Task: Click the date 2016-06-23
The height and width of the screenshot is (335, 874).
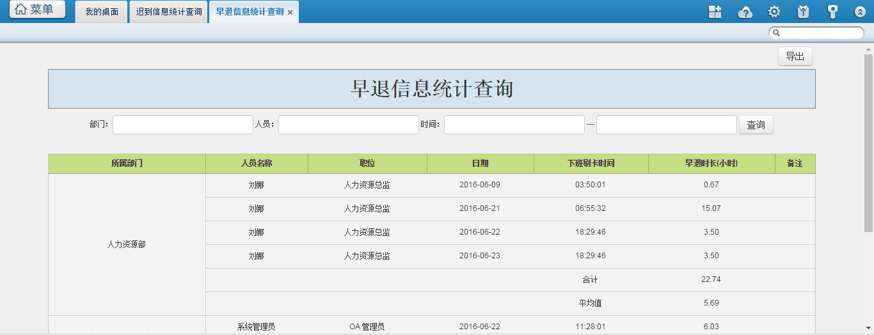Action: coord(480,256)
